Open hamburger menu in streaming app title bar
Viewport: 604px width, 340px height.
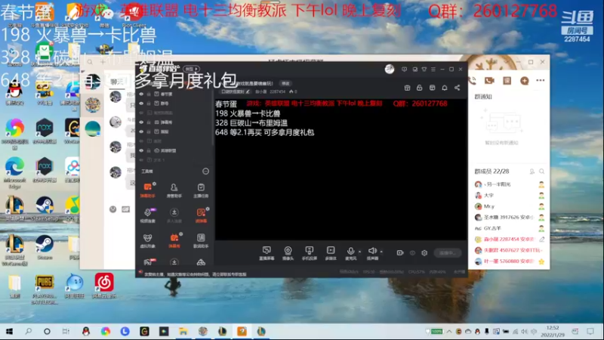click(x=433, y=70)
